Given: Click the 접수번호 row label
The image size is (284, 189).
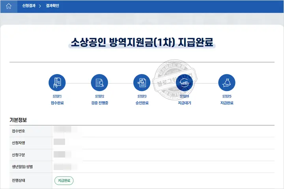Looking at the screenshot, I should tap(19, 131).
